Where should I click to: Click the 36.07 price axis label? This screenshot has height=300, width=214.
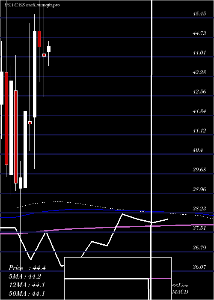pos(199,267)
